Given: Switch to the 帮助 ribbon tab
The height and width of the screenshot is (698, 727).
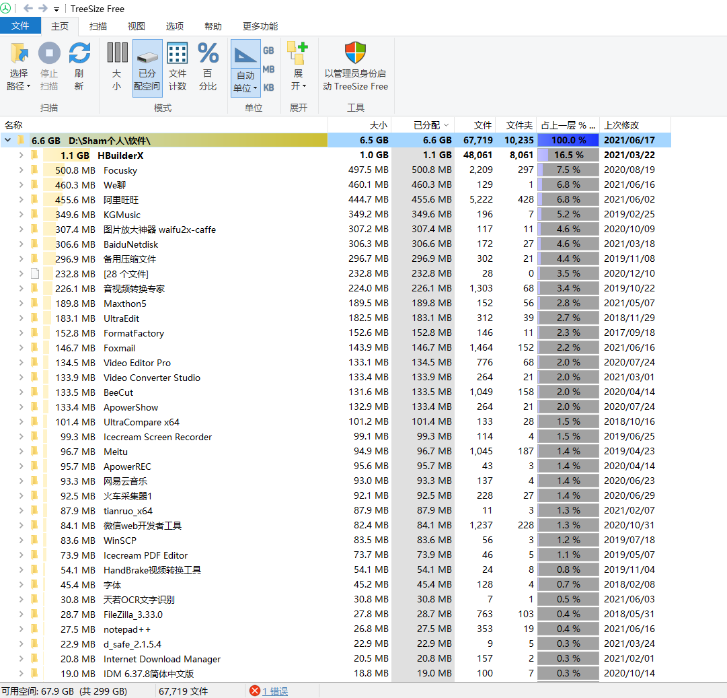Looking at the screenshot, I should coord(213,26).
